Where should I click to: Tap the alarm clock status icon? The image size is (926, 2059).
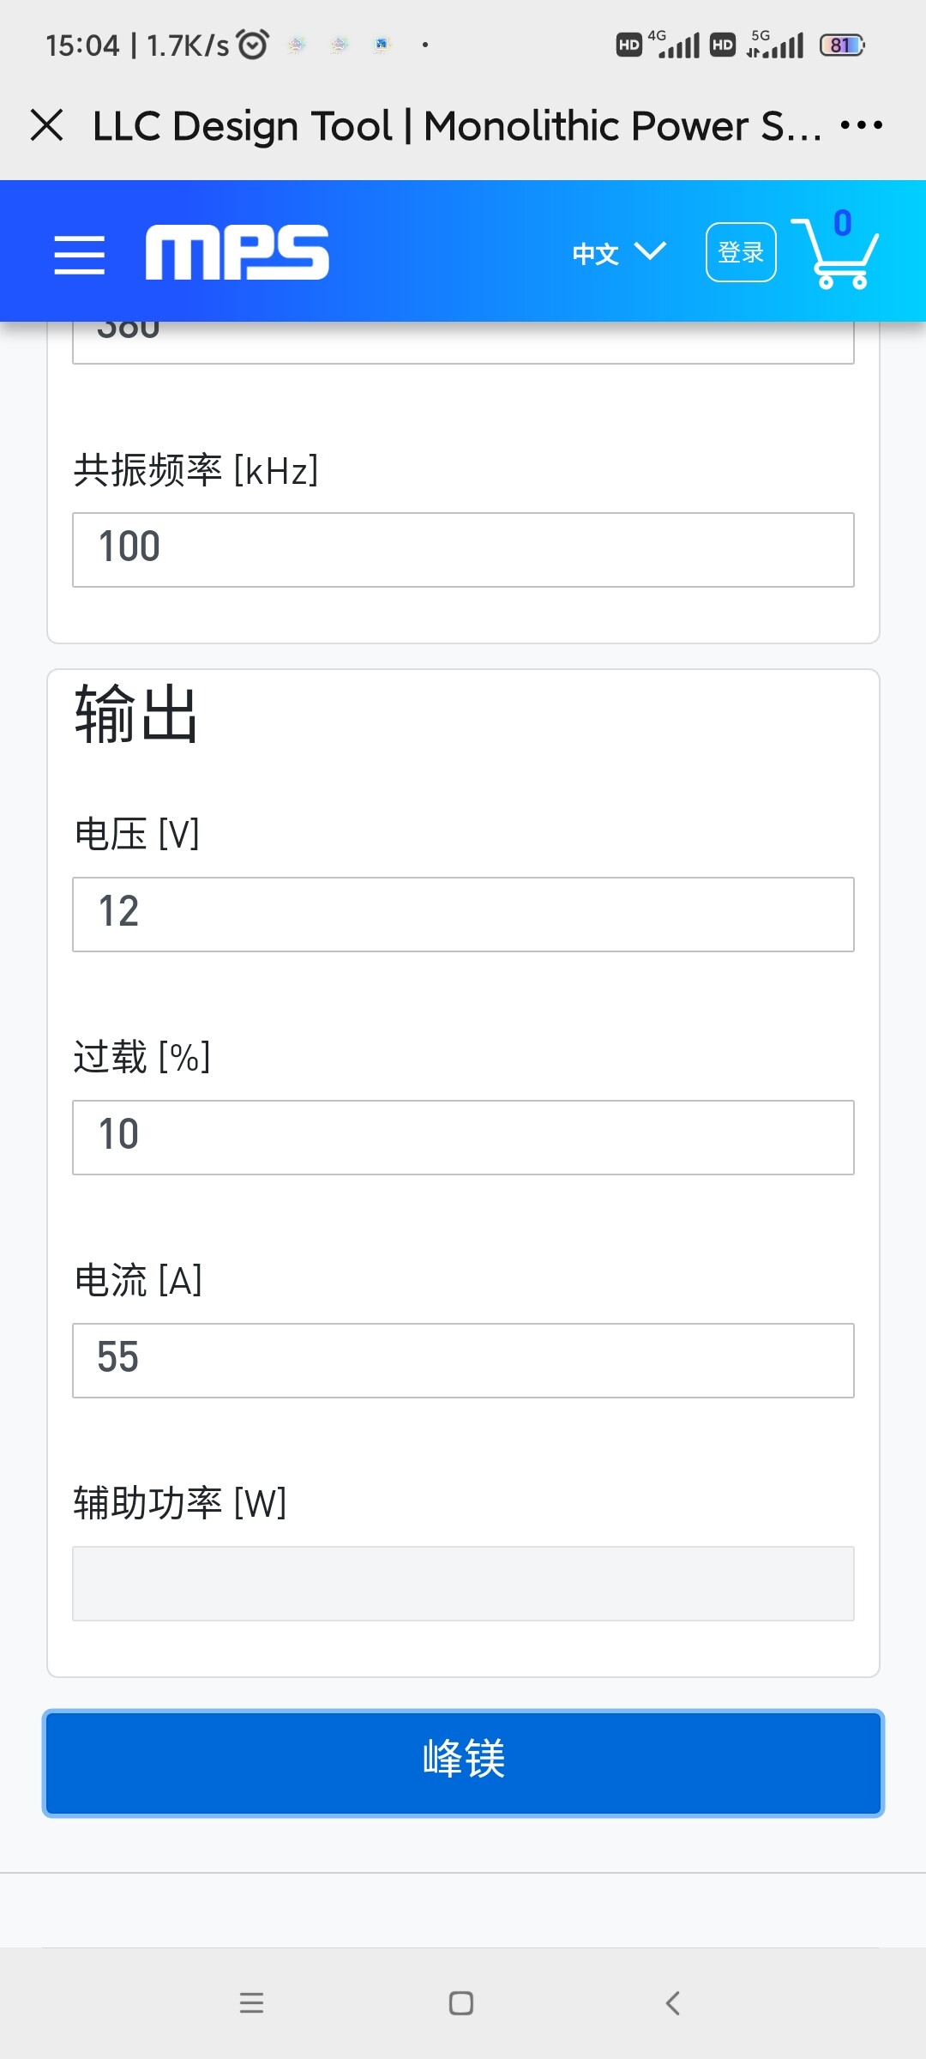tap(253, 44)
